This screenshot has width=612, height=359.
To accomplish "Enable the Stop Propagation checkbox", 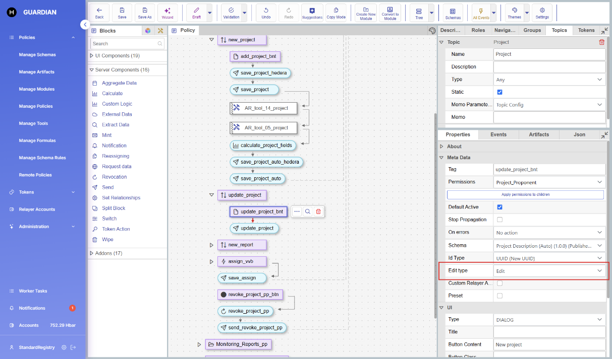I will click(x=499, y=220).
